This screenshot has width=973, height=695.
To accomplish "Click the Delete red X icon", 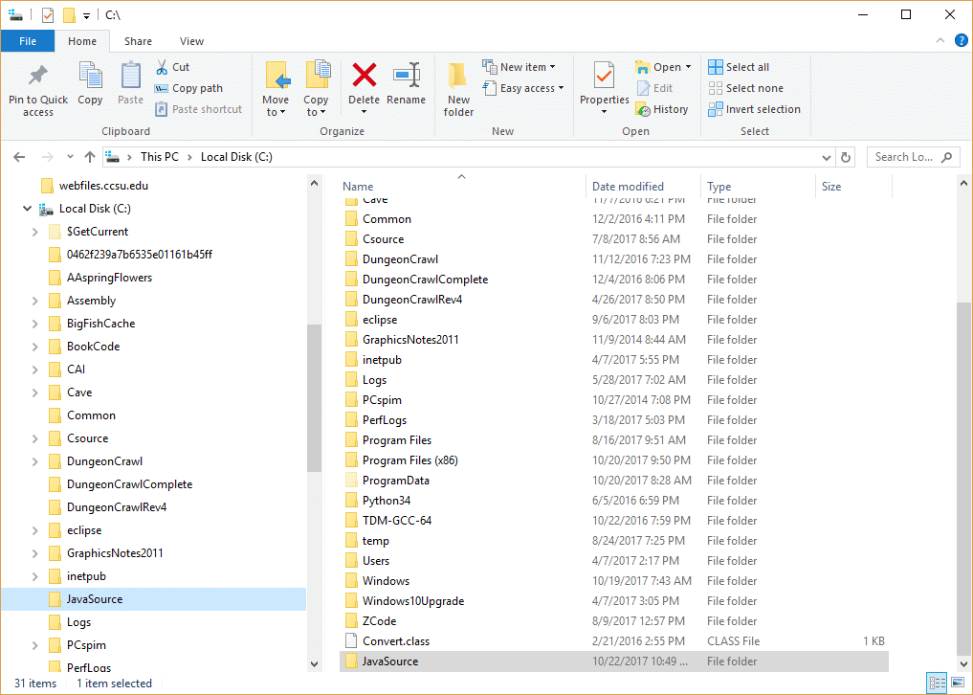I will (x=364, y=76).
